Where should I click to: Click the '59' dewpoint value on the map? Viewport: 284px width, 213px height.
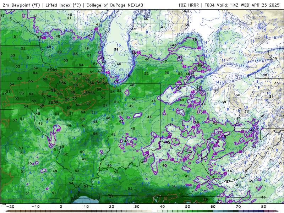tap(206, 200)
